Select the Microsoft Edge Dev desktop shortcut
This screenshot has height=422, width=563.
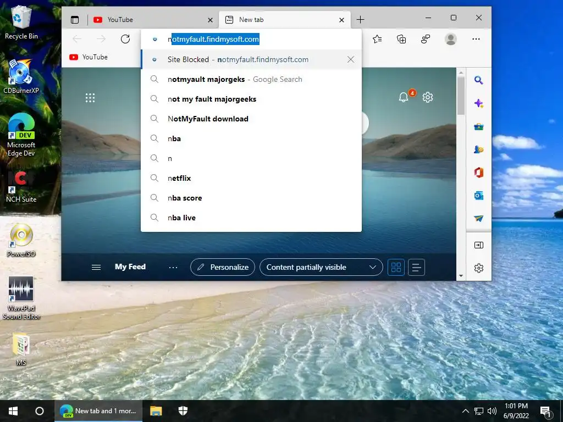coord(21,135)
